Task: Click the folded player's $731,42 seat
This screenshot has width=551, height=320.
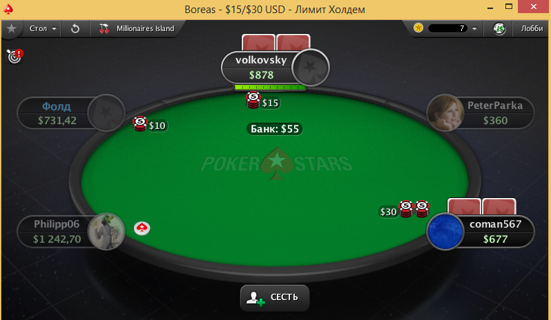Action: click(x=70, y=113)
